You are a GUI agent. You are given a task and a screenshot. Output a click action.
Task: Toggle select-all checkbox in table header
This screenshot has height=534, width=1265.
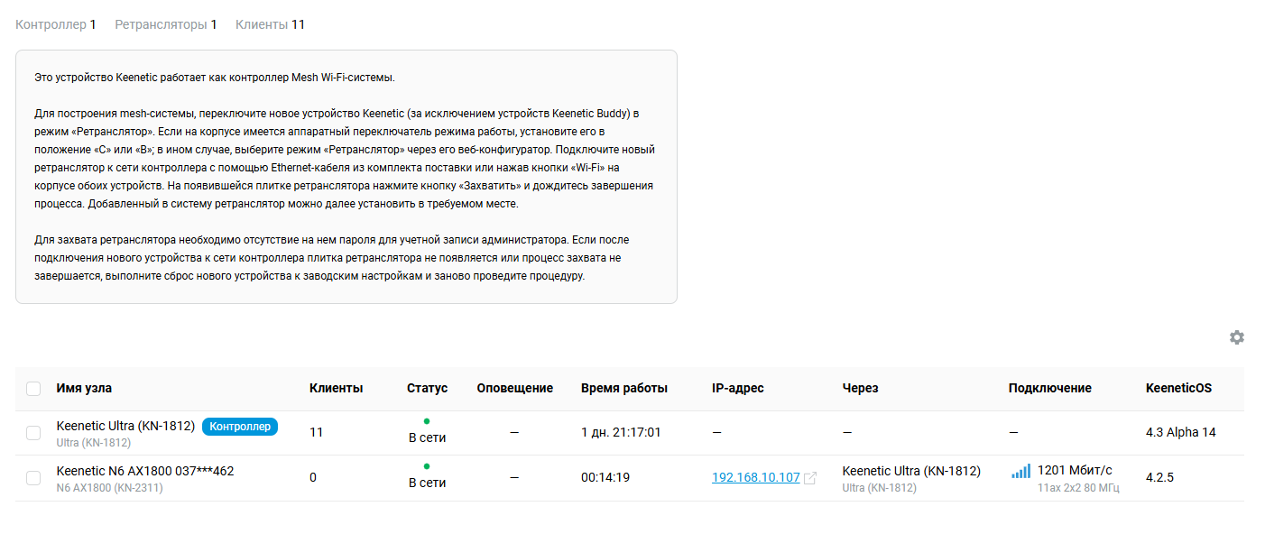click(33, 389)
